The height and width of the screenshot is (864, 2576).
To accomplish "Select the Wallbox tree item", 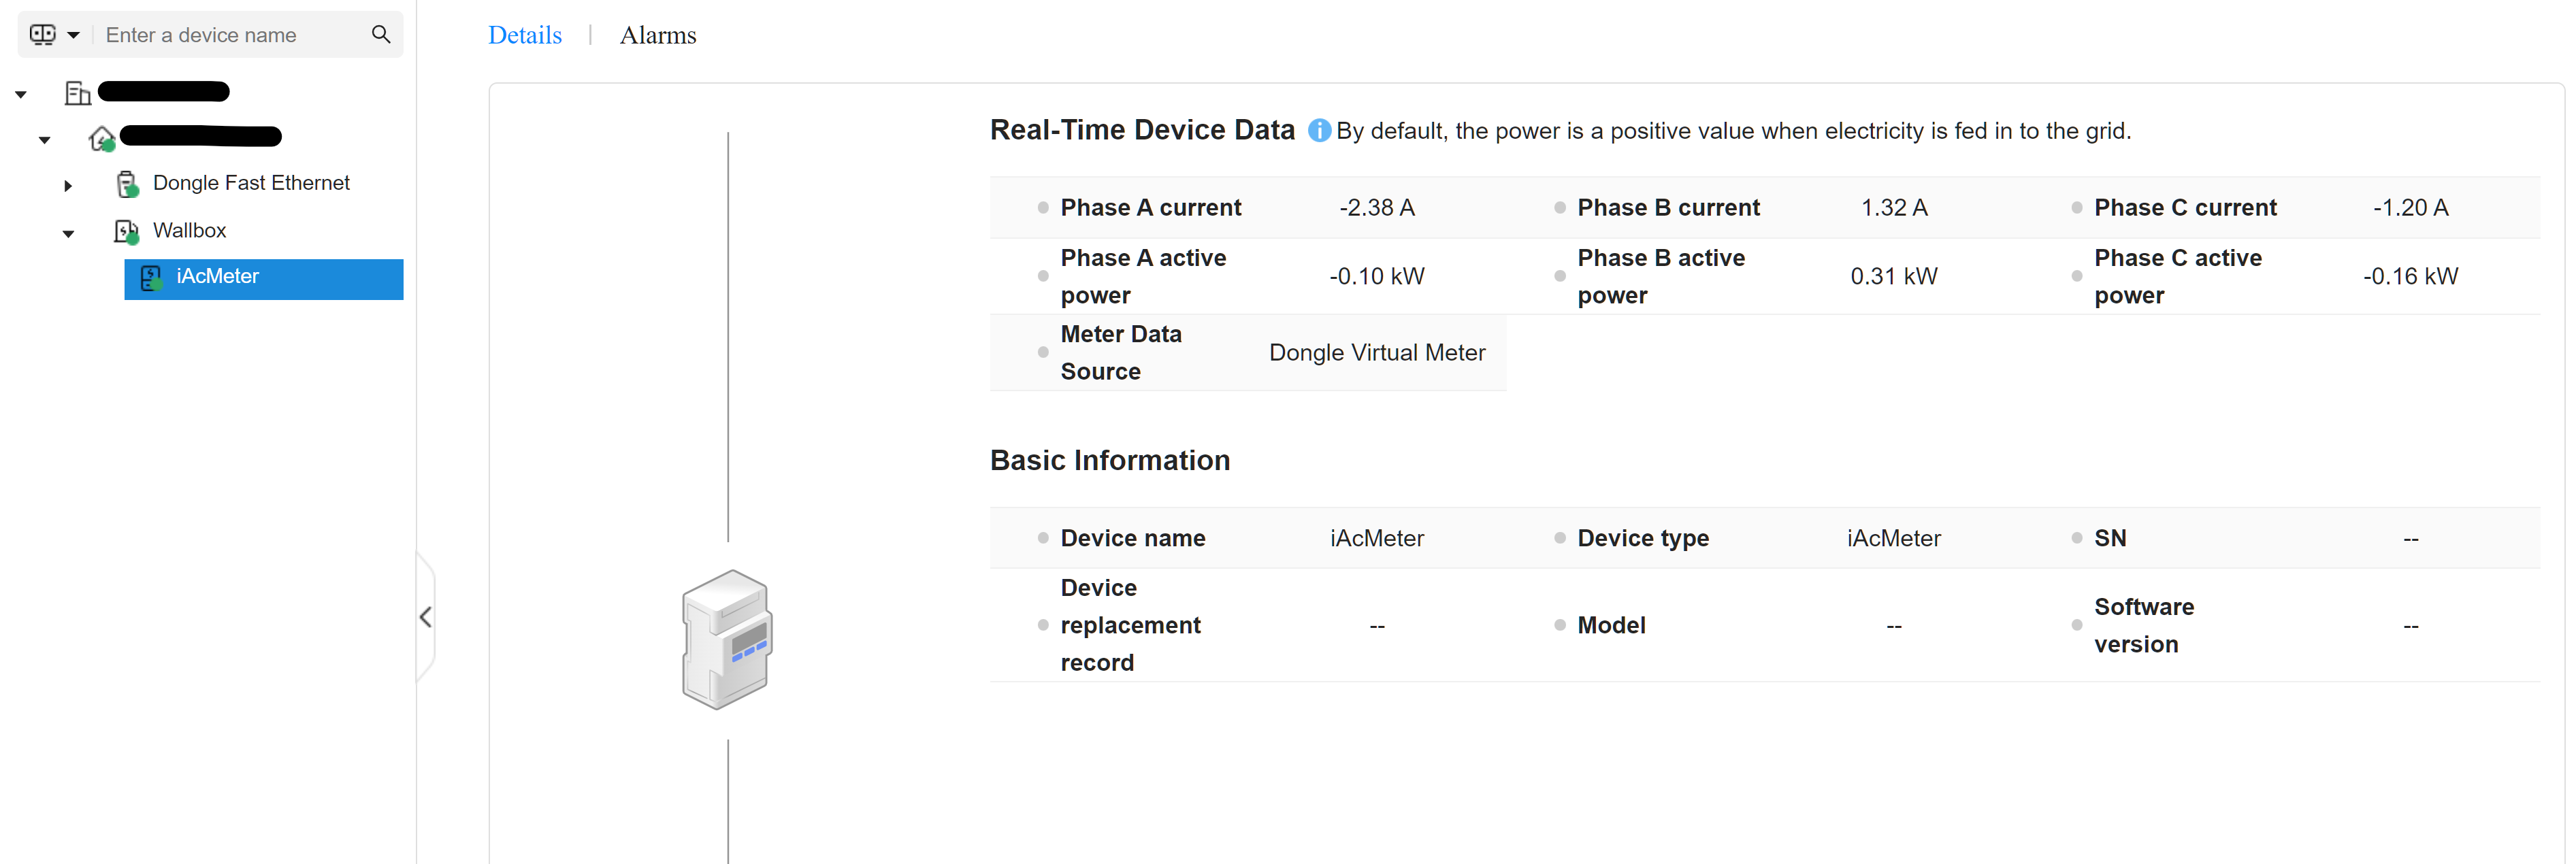I will pyautogui.click(x=189, y=231).
